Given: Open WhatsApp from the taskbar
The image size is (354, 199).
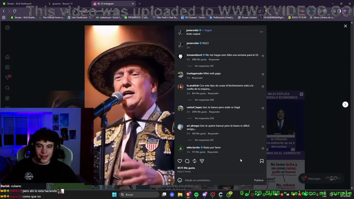Looking at the screenshot, I should point(229,195).
